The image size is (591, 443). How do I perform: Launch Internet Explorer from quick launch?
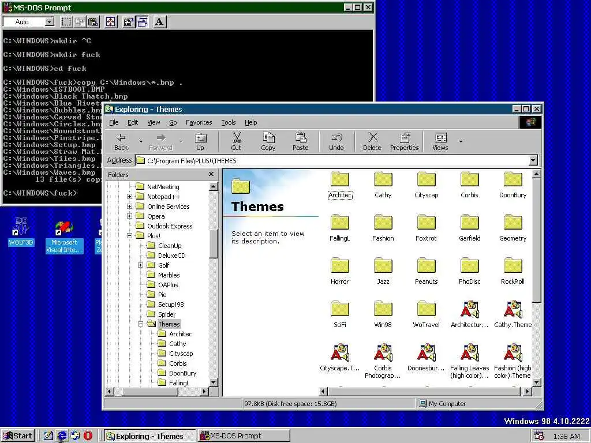pos(62,436)
